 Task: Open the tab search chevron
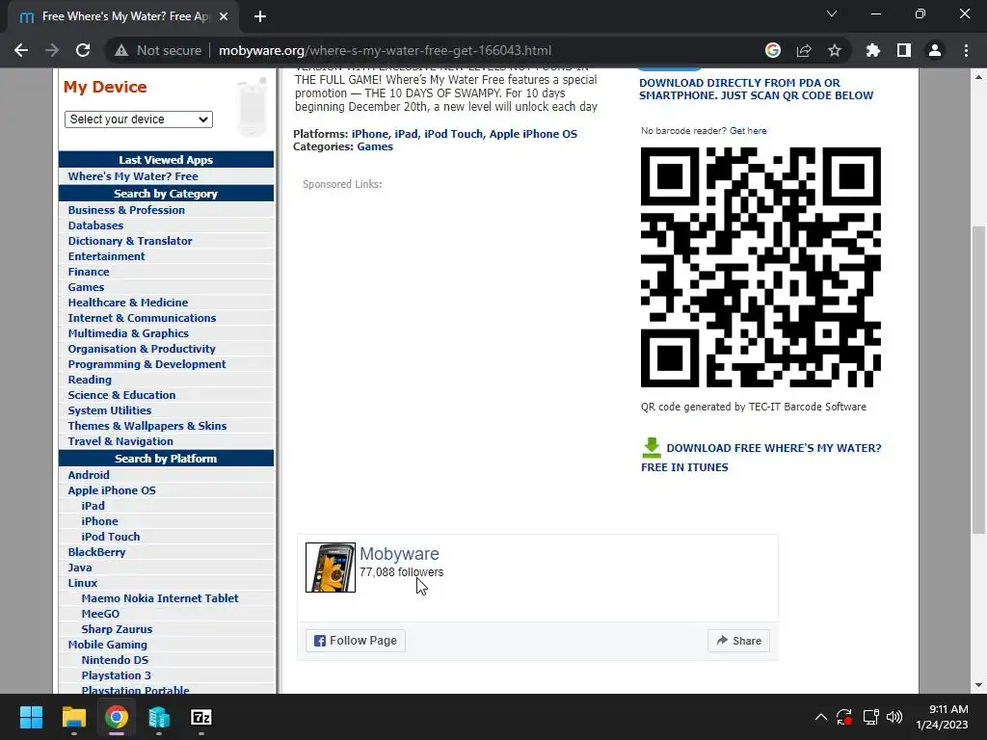coord(832,13)
